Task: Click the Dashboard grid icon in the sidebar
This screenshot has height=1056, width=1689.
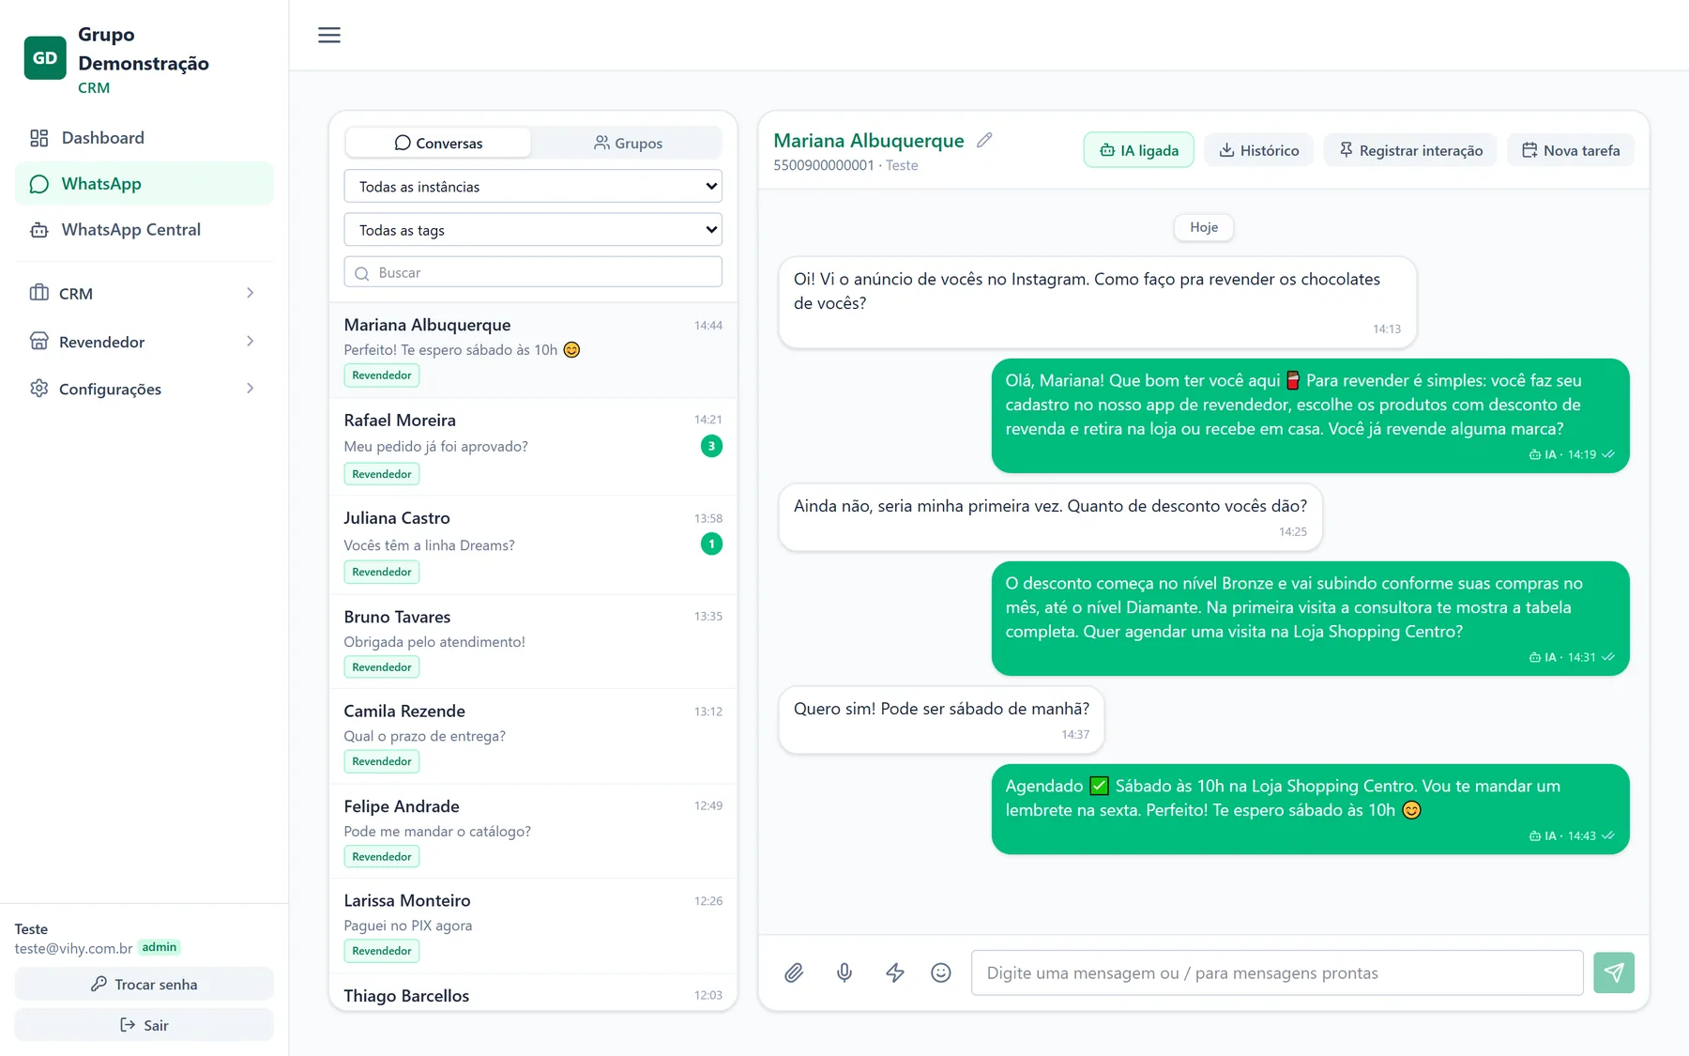Action: 39,138
